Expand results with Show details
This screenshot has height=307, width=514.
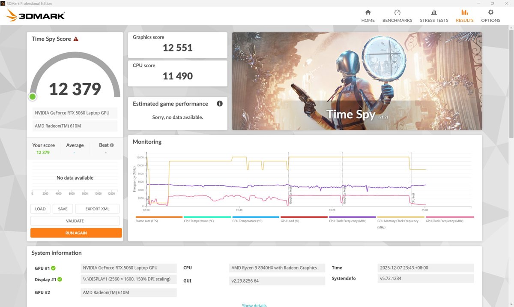coord(254,305)
